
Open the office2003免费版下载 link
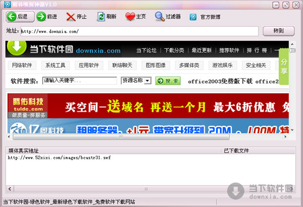coord(220,81)
